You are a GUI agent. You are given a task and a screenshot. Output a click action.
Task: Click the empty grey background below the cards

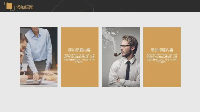(x=100, y=100)
